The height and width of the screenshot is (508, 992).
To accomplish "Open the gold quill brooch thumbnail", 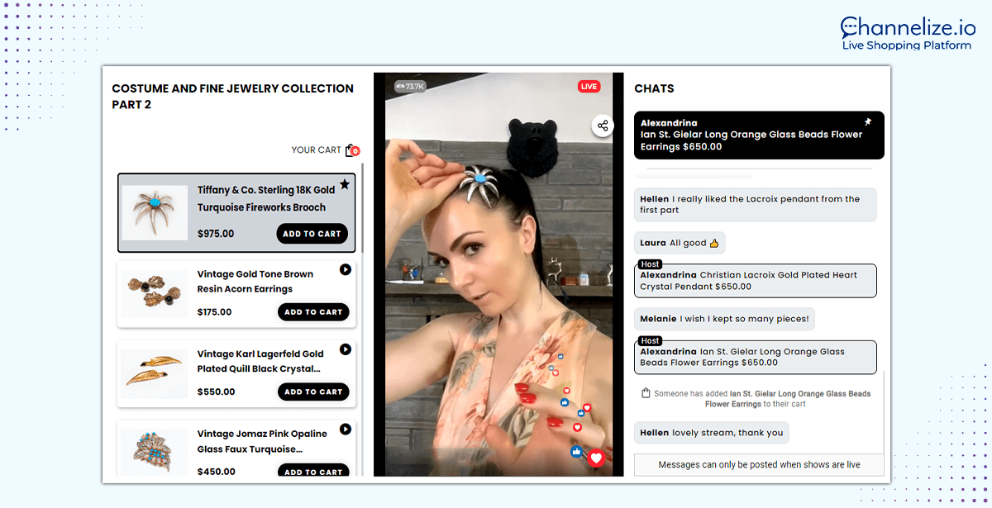I will [x=155, y=373].
